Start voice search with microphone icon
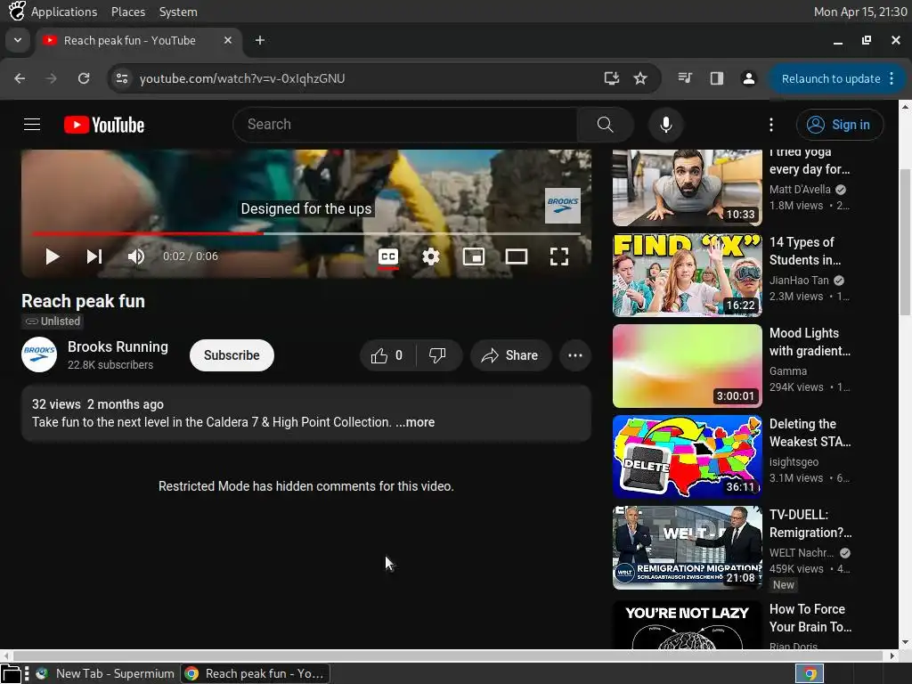The image size is (912, 684). 666,125
